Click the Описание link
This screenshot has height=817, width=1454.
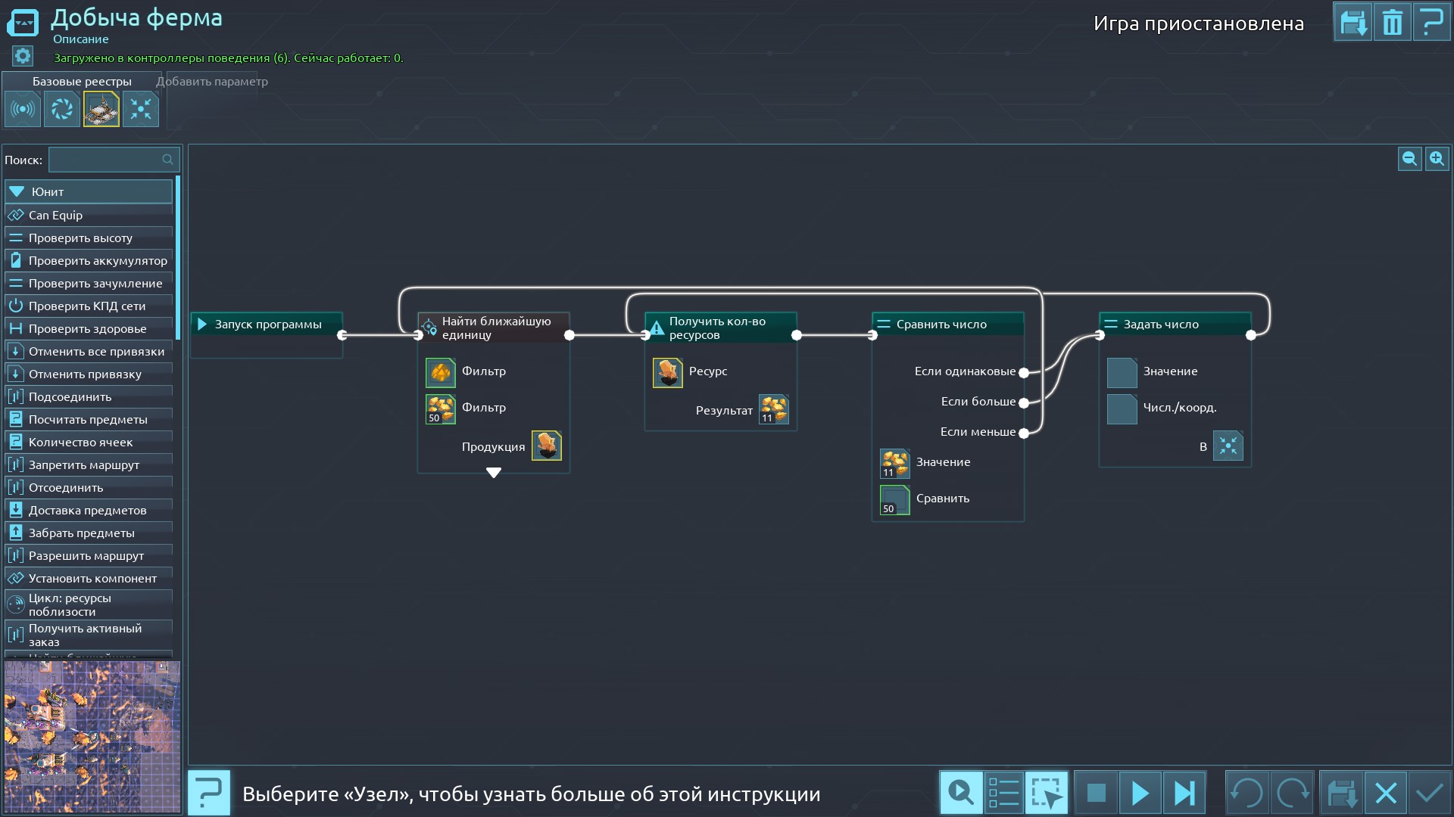click(x=81, y=39)
